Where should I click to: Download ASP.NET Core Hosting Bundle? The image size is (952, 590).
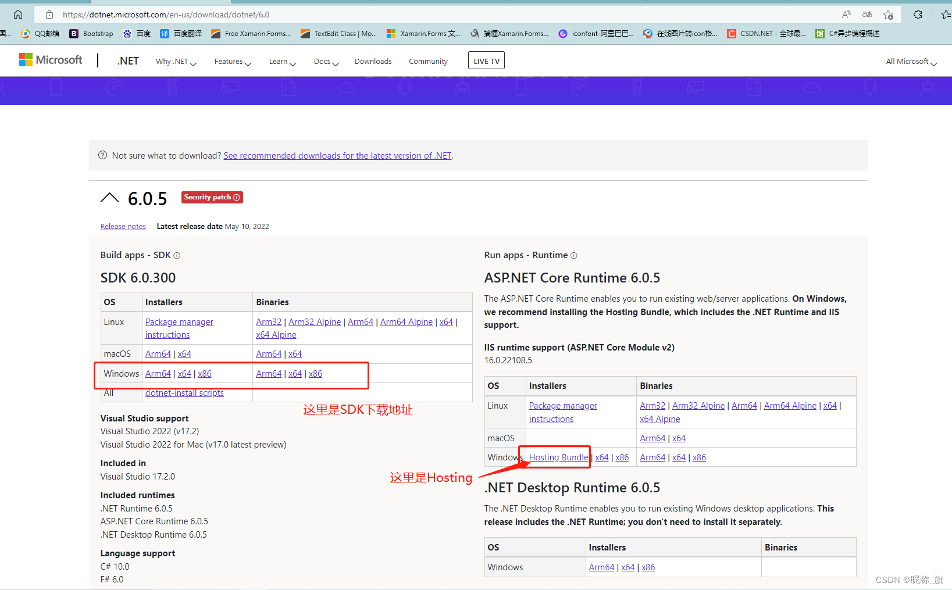click(x=558, y=457)
